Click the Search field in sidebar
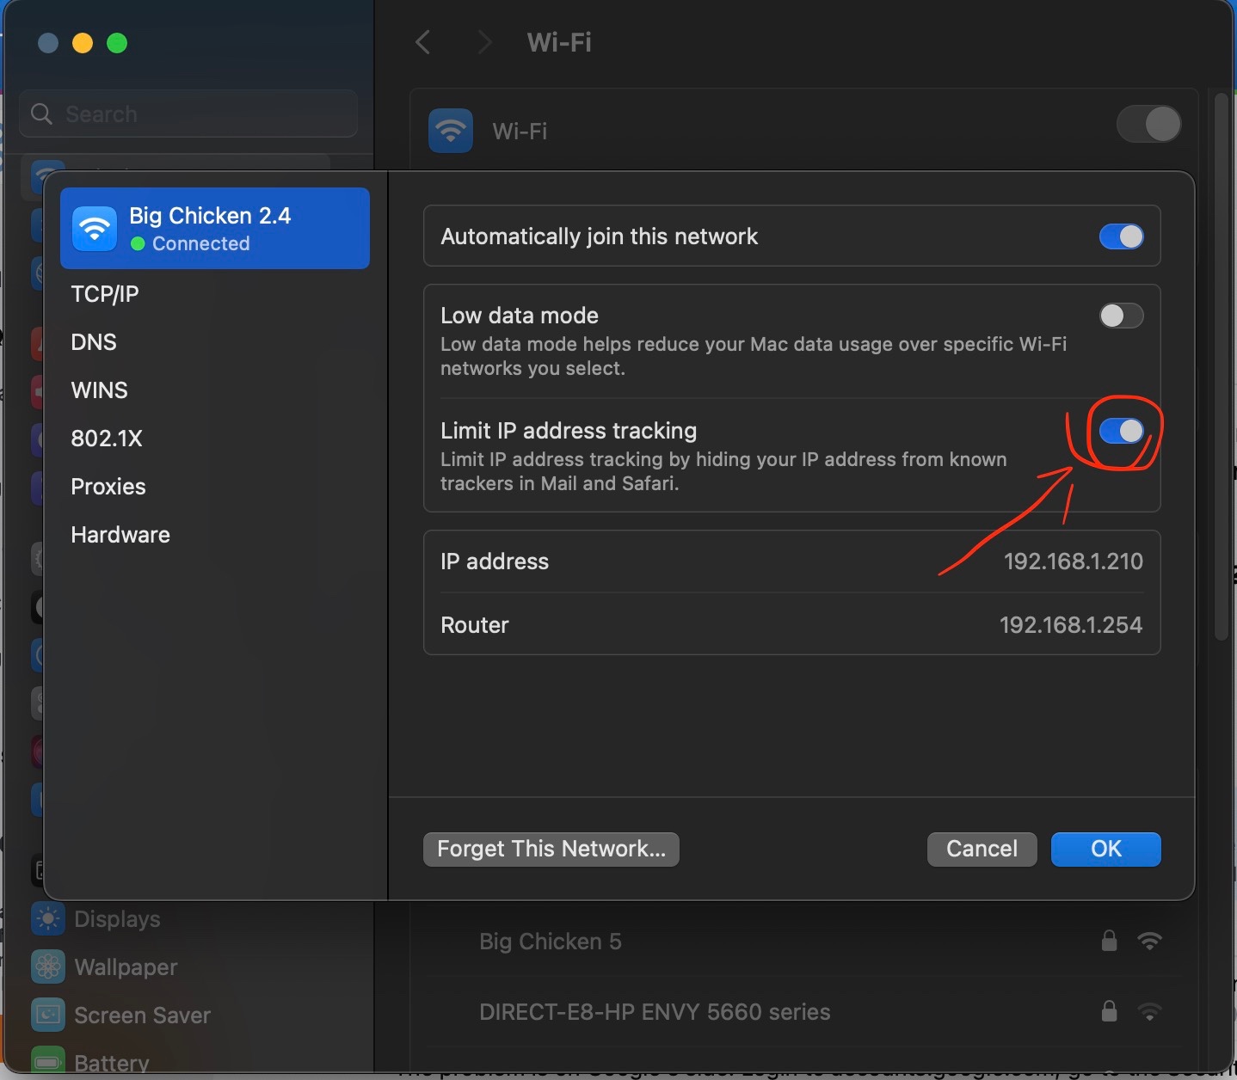Viewport: 1237px width, 1080px height. [x=189, y=114]
